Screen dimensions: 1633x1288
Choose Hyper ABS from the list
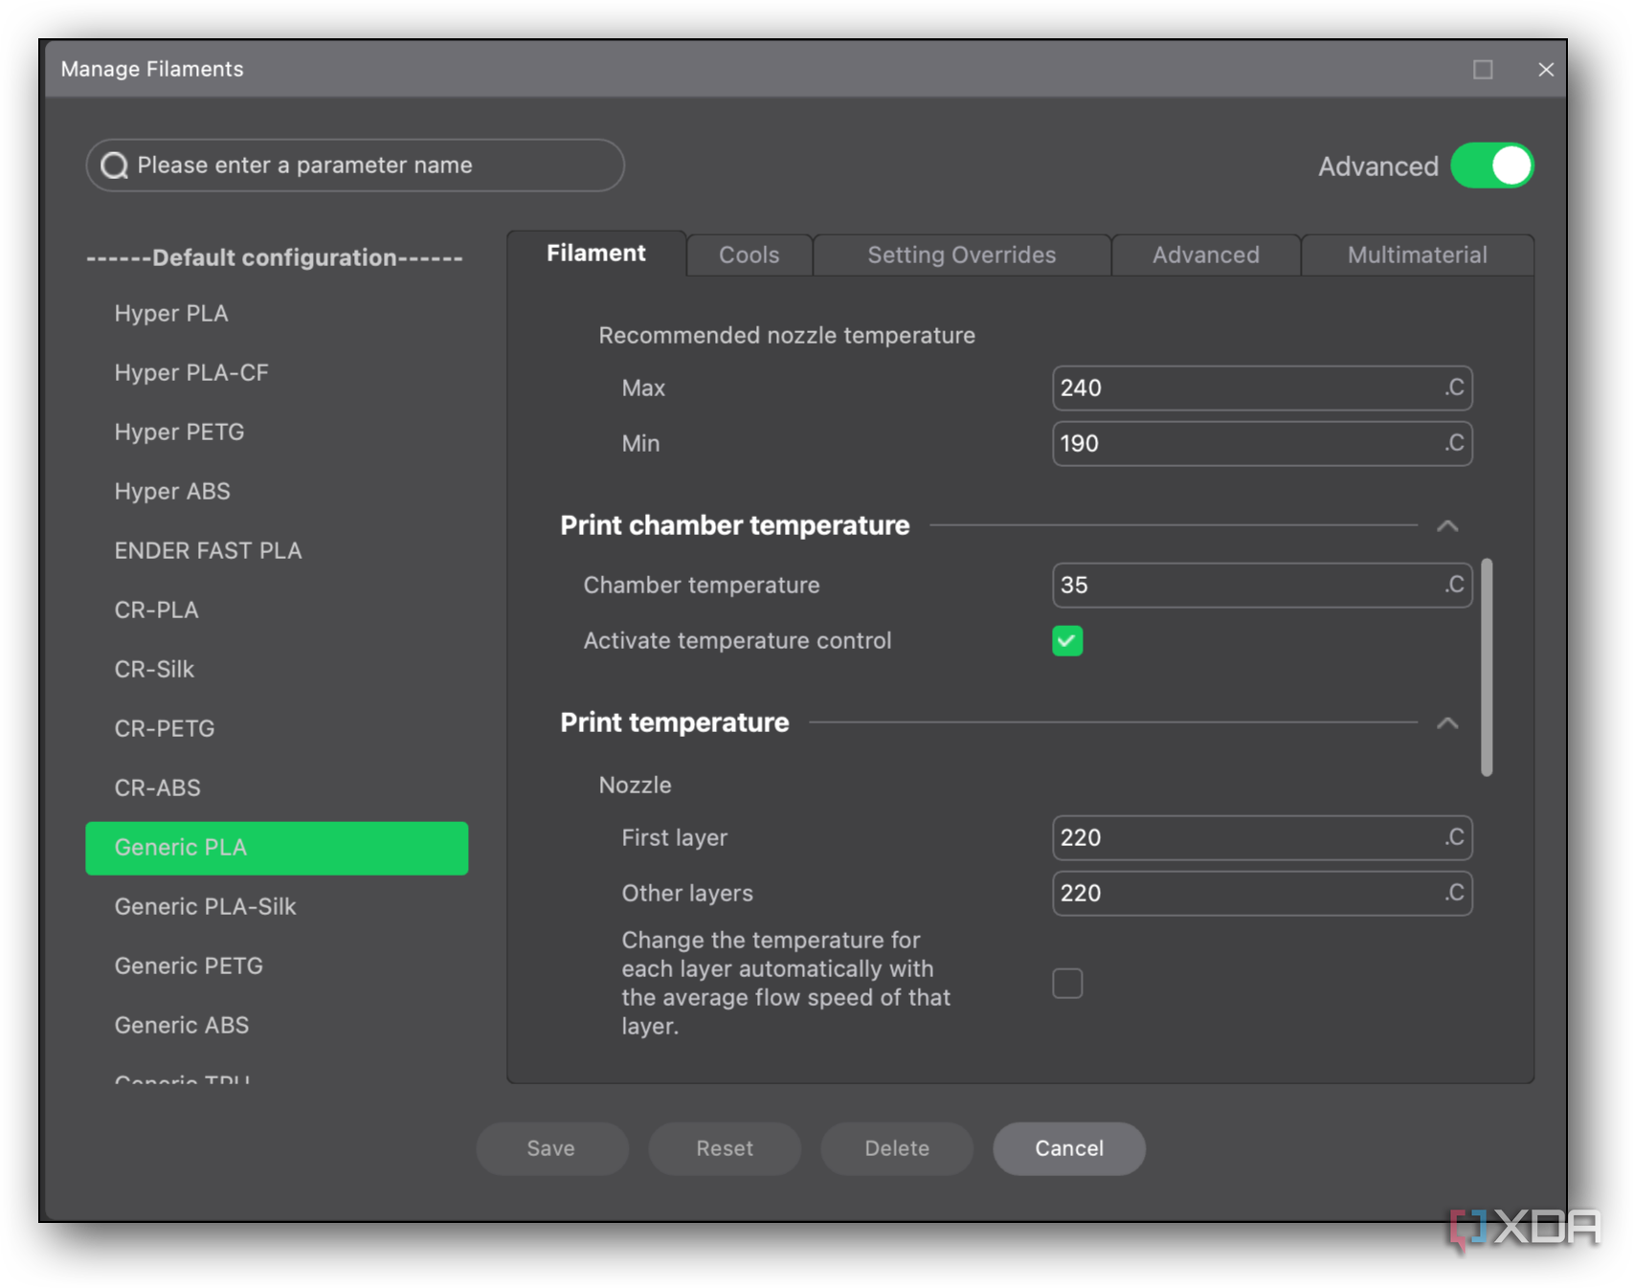[x=277, y=492]
